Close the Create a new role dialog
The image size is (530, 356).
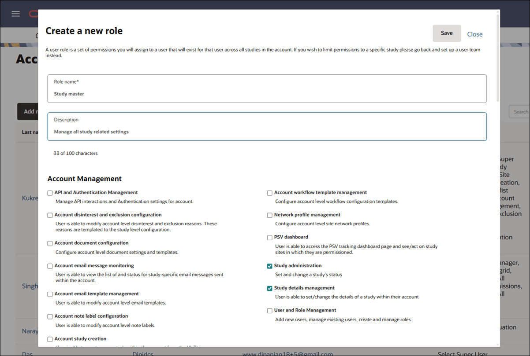click(475, 34)
